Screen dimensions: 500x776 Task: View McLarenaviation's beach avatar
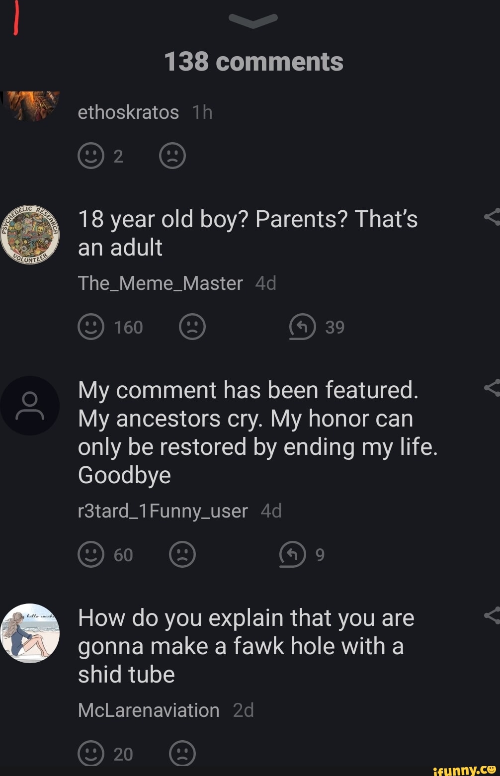(x=31, y=634)
